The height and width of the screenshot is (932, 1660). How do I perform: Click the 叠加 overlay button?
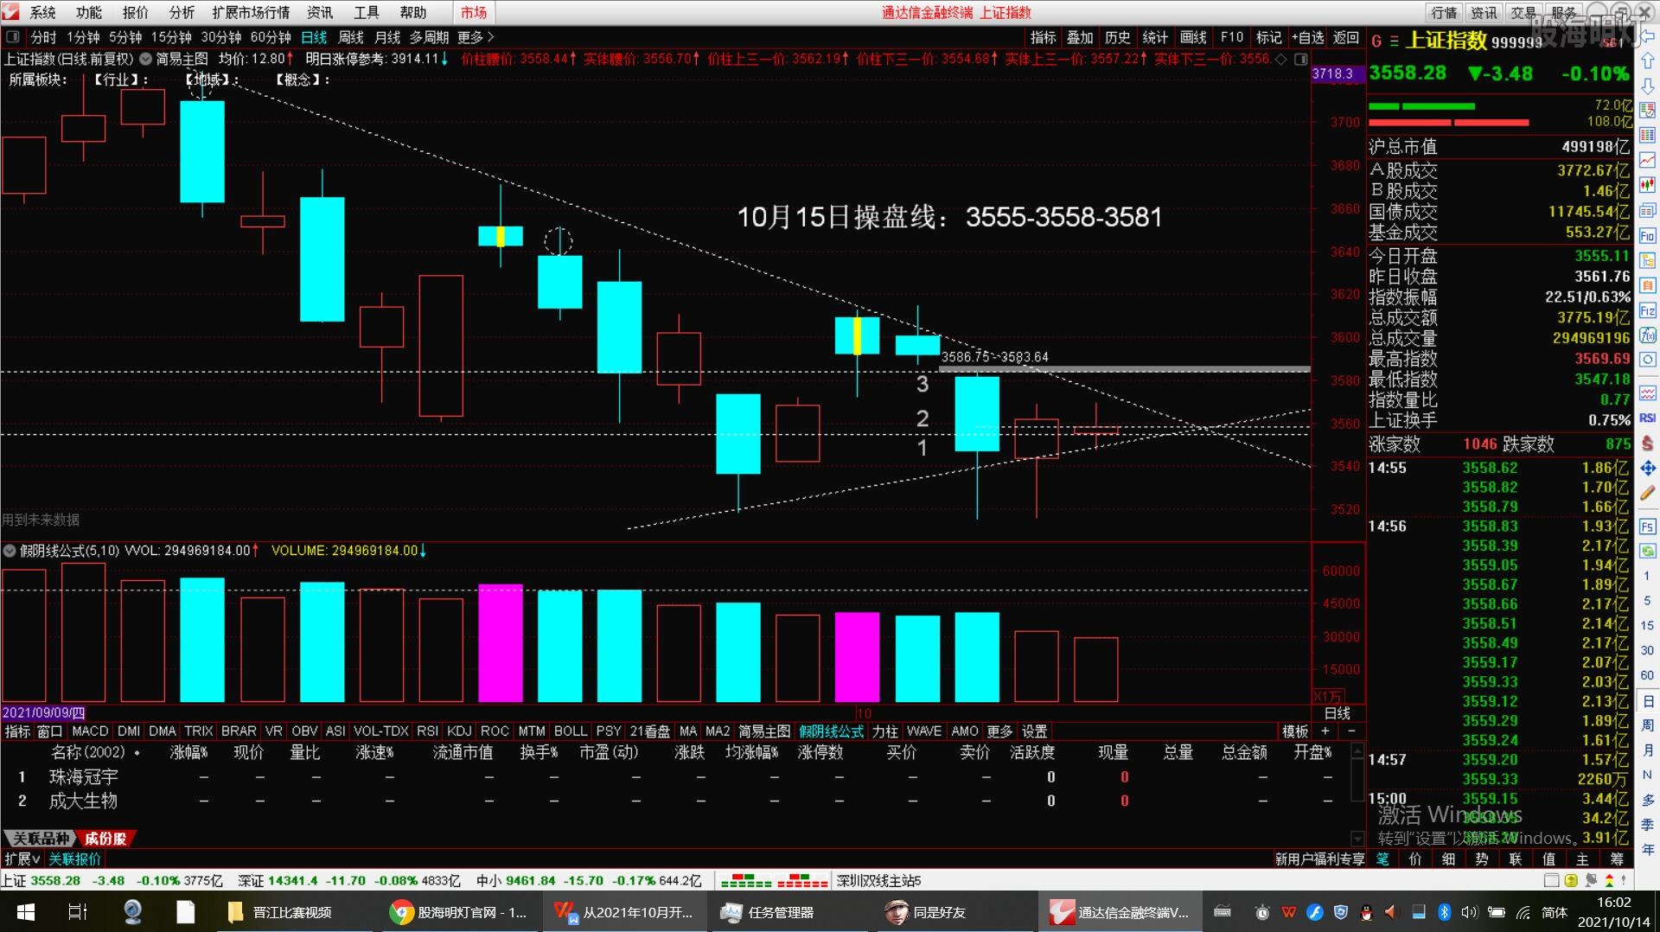point(1080,37)
